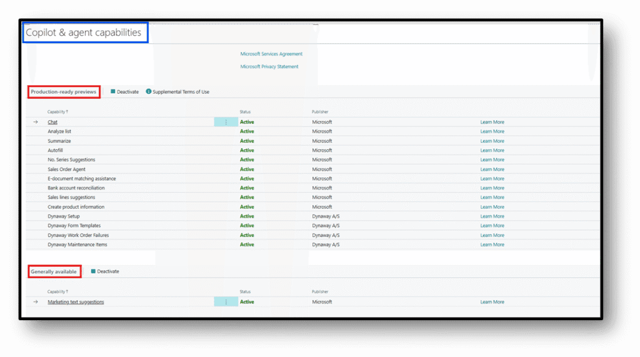This screenshot has width=640, height=357.
Task: Click the row arrow beside Chat
Action: [x=36, y=122]
